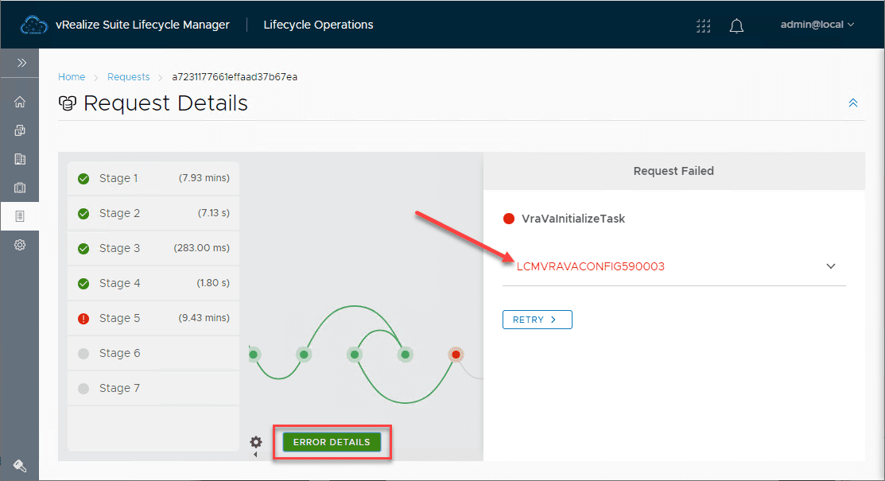
Task: Click the wrench icon at the sidebar bottom
Action: point(20,465)
